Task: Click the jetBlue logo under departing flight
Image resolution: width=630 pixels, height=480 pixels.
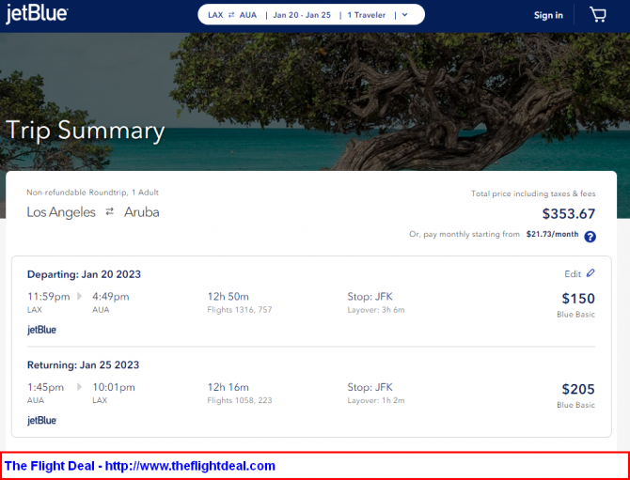Action: pos(41,330)
